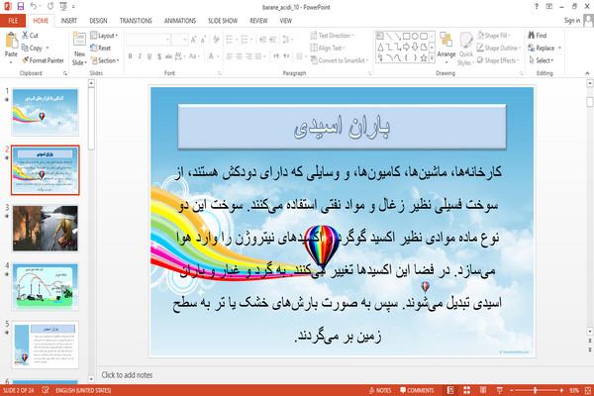
Task: Click the Reset slide button
Action: pyautogui.click(x=101, y=48)
